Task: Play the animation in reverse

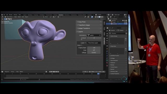Action: [53, 72]
